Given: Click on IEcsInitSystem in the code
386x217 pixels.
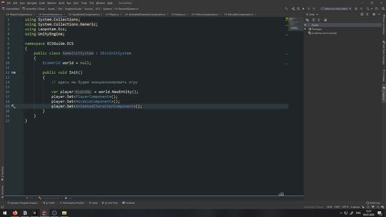Looking at the screenshot, I should pos(115,53).
